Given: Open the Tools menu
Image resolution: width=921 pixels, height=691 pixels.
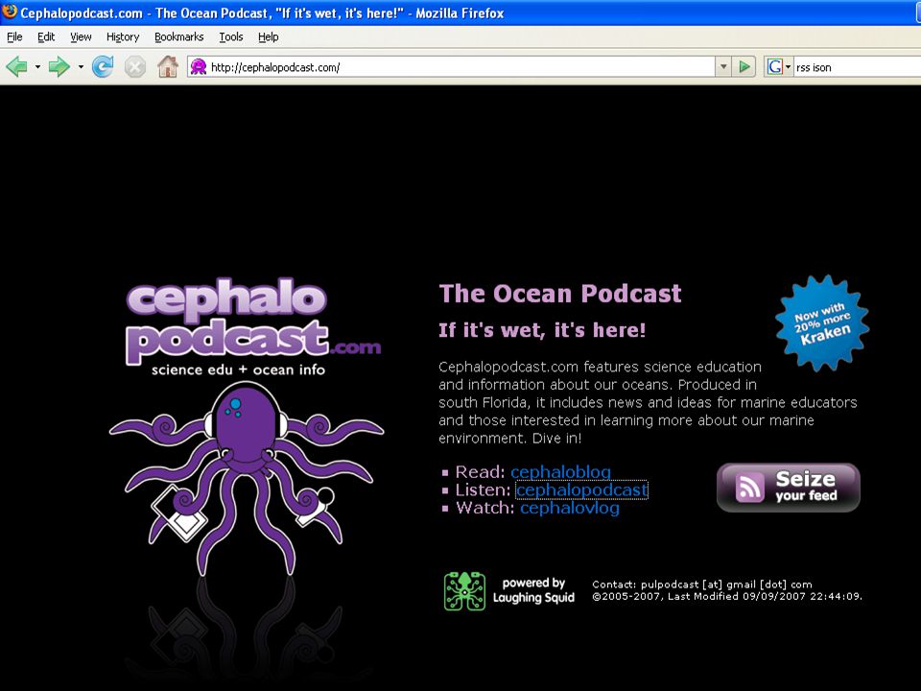Looking at the screenshot, I should (231, 37).
